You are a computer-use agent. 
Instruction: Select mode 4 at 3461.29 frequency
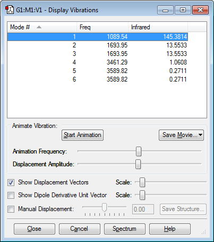pyautogui.click(x=98, y=62)
